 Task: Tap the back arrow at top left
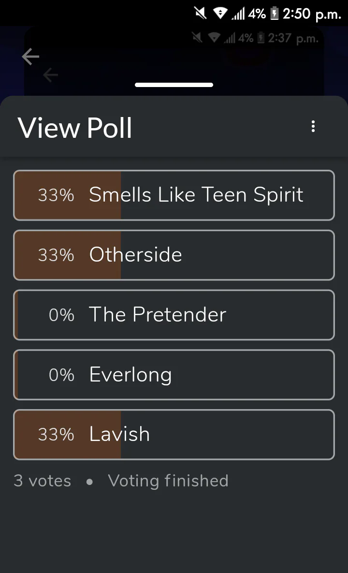tap(30, 57)
